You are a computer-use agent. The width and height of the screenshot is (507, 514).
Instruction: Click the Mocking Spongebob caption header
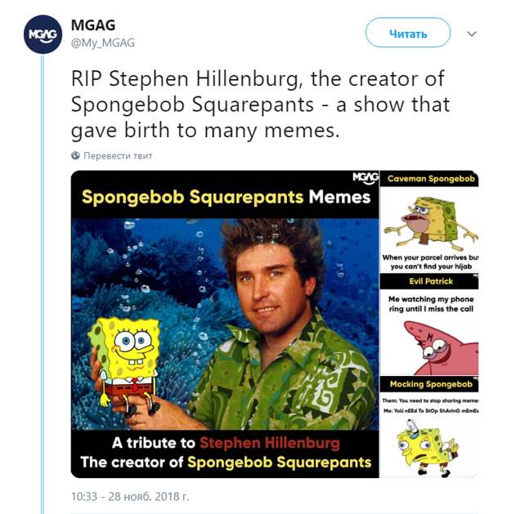coord(429,384)
